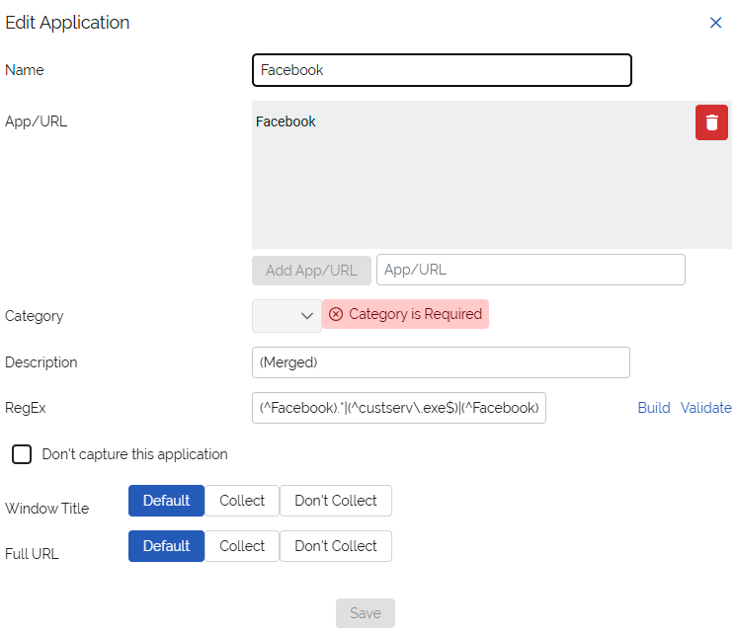This screenshot has width=737, height=637.
Task: Click inside the RegEx pattern field
Action: [x=398, y=408]
